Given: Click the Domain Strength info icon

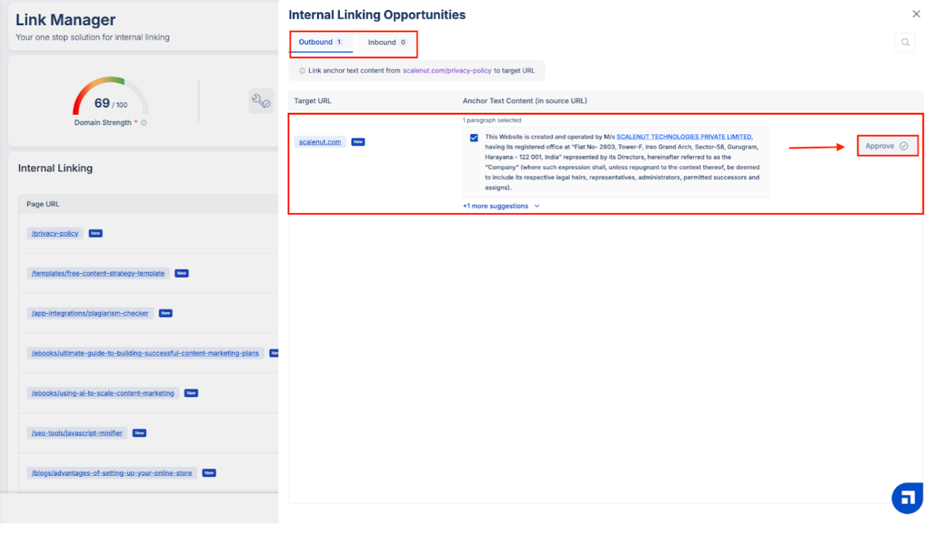Looking at the screenshot, I should [144, 123].
